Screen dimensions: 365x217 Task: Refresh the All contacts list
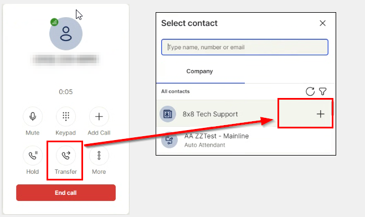click(x=310, y=91)
